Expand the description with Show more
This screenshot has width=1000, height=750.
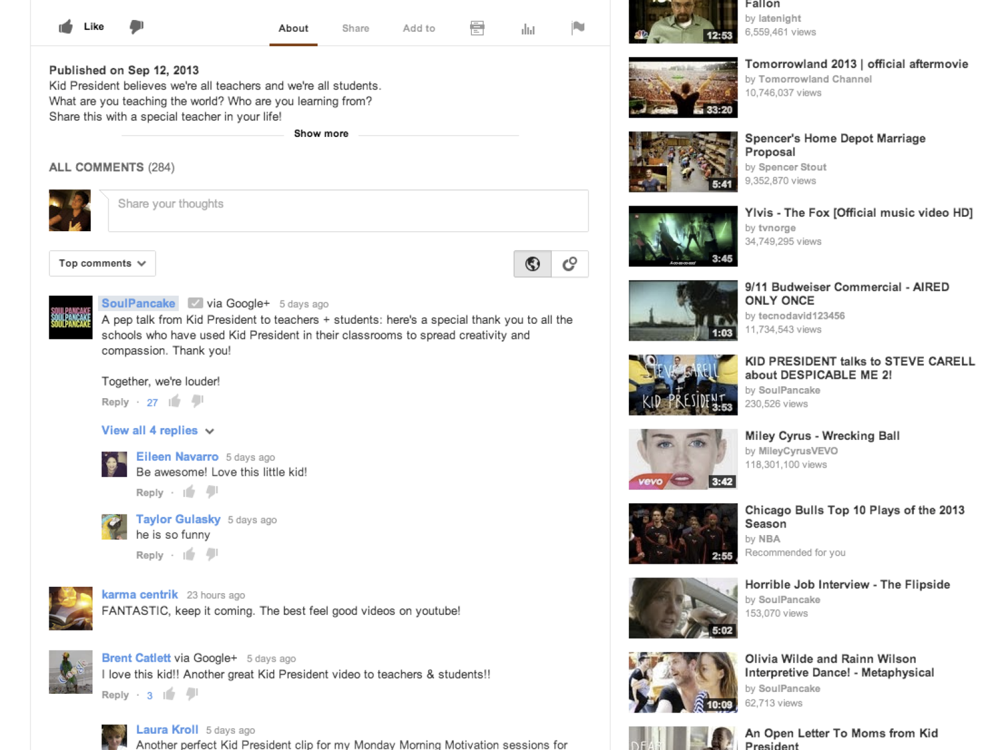click(x=321, y=134)
